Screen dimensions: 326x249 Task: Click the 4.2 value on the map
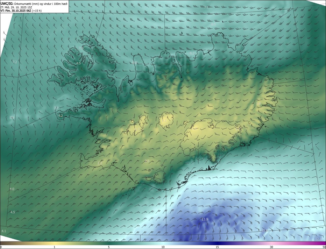click(61, 116)
